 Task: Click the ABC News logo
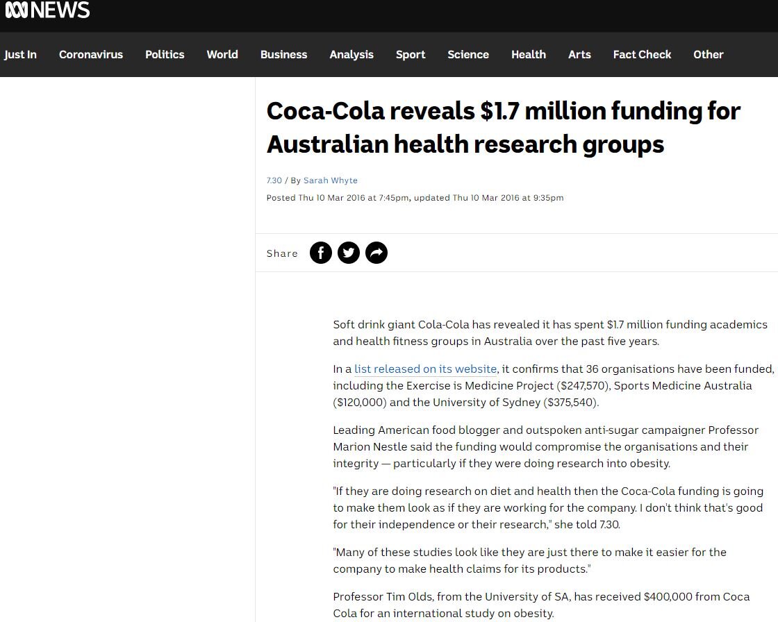tap(48, 10)
